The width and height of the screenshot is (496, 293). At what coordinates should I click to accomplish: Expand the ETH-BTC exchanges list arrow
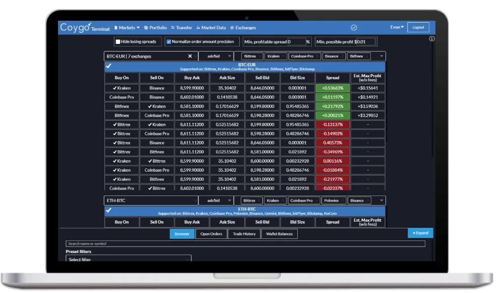click(x=381, y=201)
